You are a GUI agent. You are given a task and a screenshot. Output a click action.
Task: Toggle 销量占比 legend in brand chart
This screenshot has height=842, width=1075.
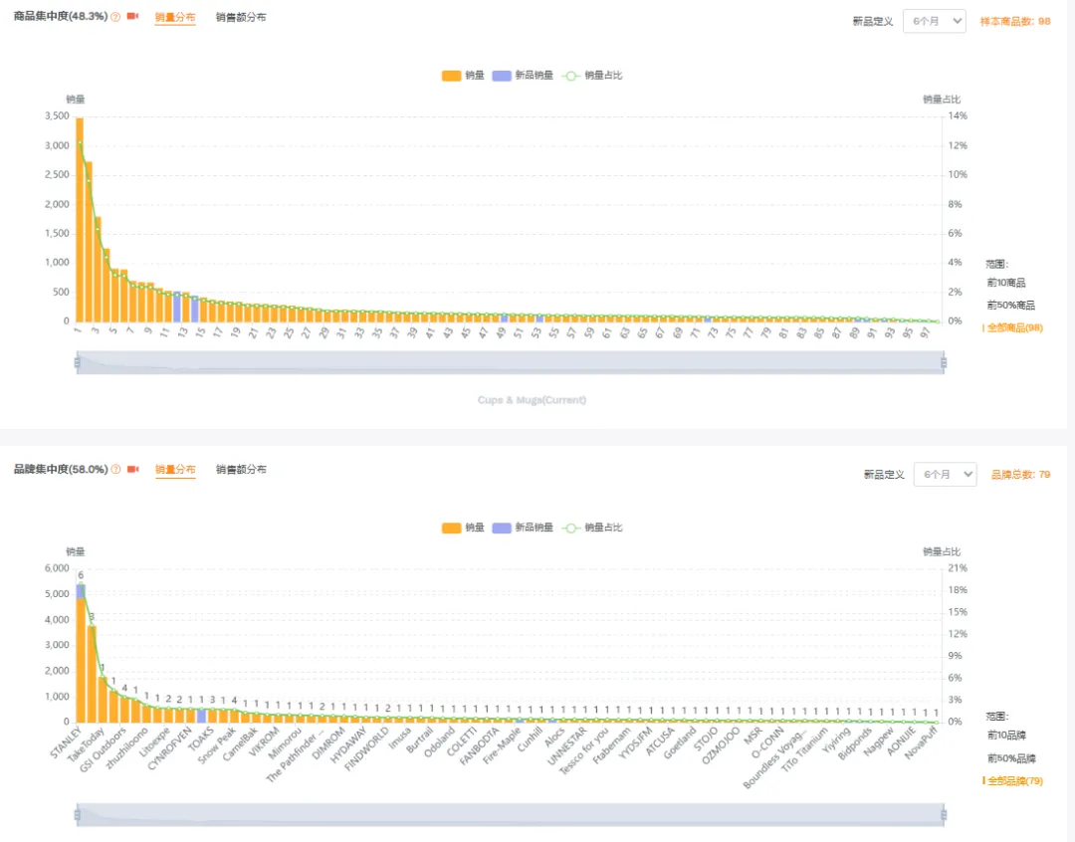click(593, 527)
